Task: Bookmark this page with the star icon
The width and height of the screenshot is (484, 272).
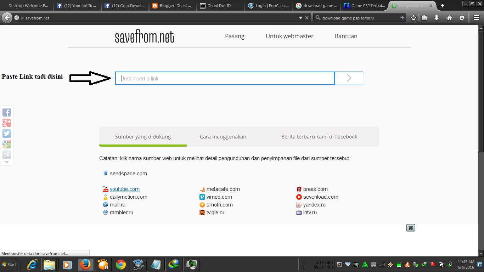Action: pos(413,18)
